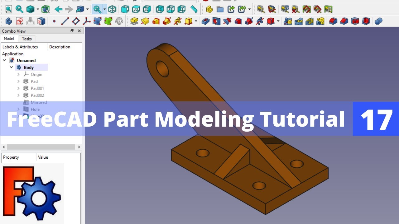Create a datum point

pyautogui.click(x=54, y=21)
